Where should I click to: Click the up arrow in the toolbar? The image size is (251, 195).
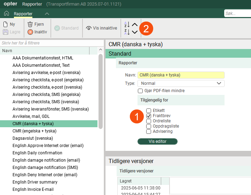click(135, 24)
